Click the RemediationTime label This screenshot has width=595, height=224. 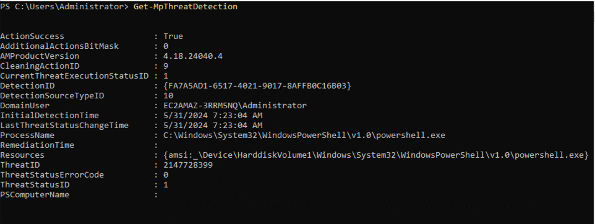[x=37, y=145]
